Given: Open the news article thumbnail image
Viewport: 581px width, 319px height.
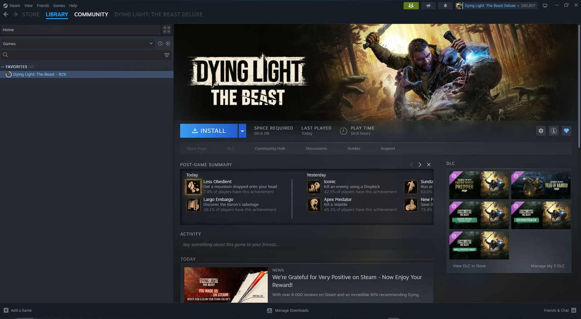Looking at the screenshot, I should pyautogui.click(x=226, y=285).
